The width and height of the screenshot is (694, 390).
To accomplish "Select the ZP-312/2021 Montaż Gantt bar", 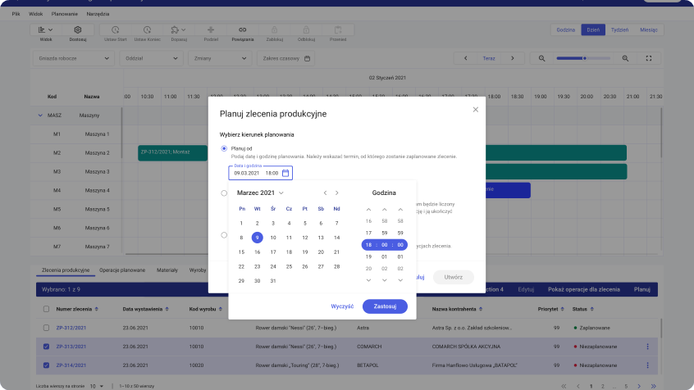I will 172,153.
